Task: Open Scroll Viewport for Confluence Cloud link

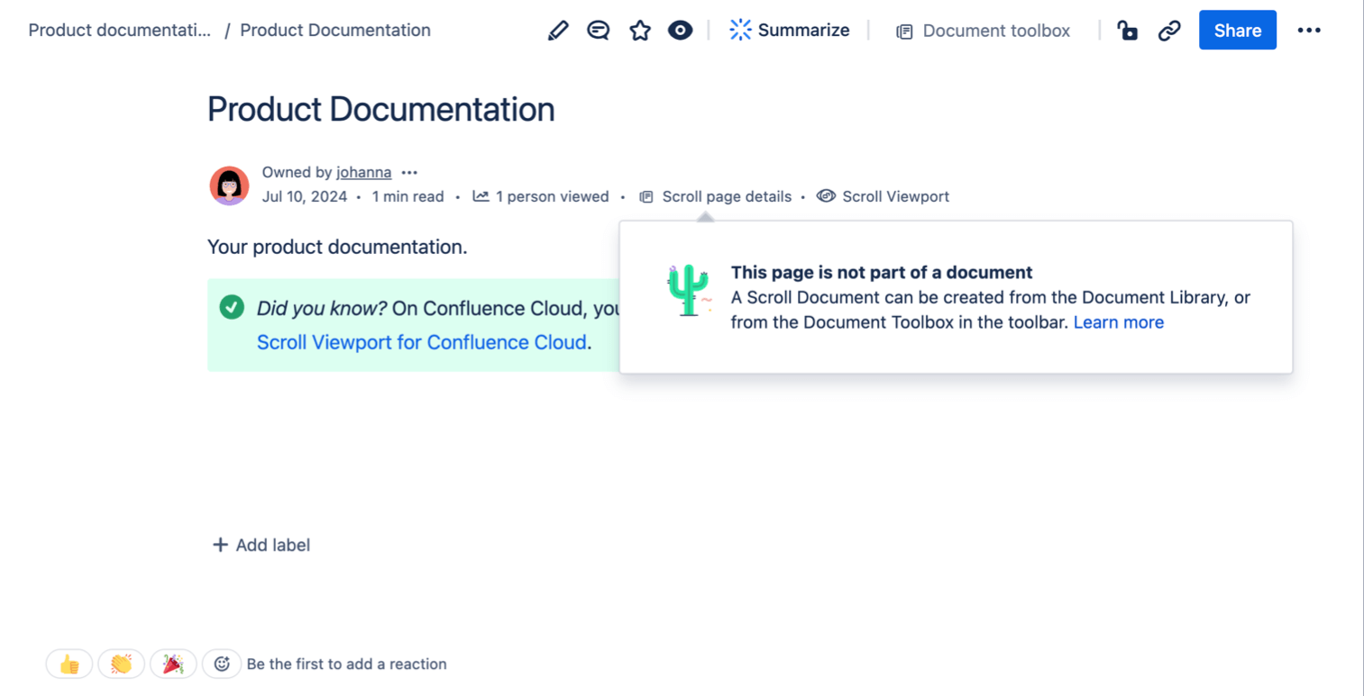Action: tap(422, 342)
